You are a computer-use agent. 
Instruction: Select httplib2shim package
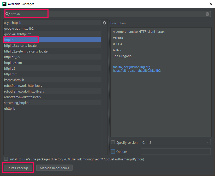click(52, 63)
